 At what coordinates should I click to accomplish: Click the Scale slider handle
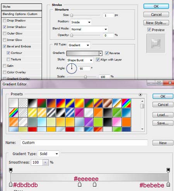click(x=85, y=77)
